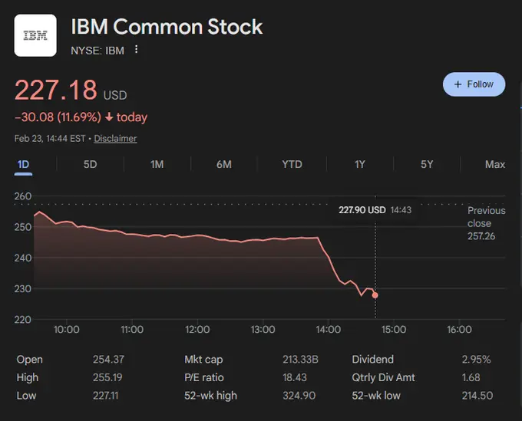Show the Max chart range

coord(495,164)
